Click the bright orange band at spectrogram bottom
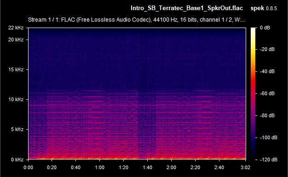288x177 pixels. [137, 158]
